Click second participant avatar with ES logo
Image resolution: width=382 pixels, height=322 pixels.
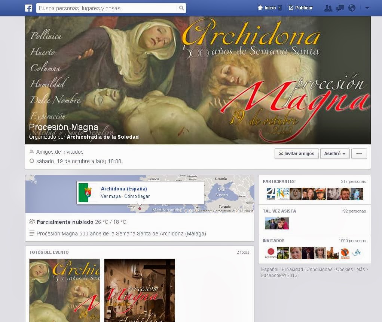[x=283, y=194]
